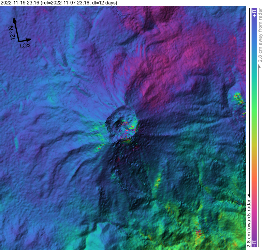This screenshot has height=250, width=263.
Task: Click the '2.8 cm away from radar' label
Action: 260,35
